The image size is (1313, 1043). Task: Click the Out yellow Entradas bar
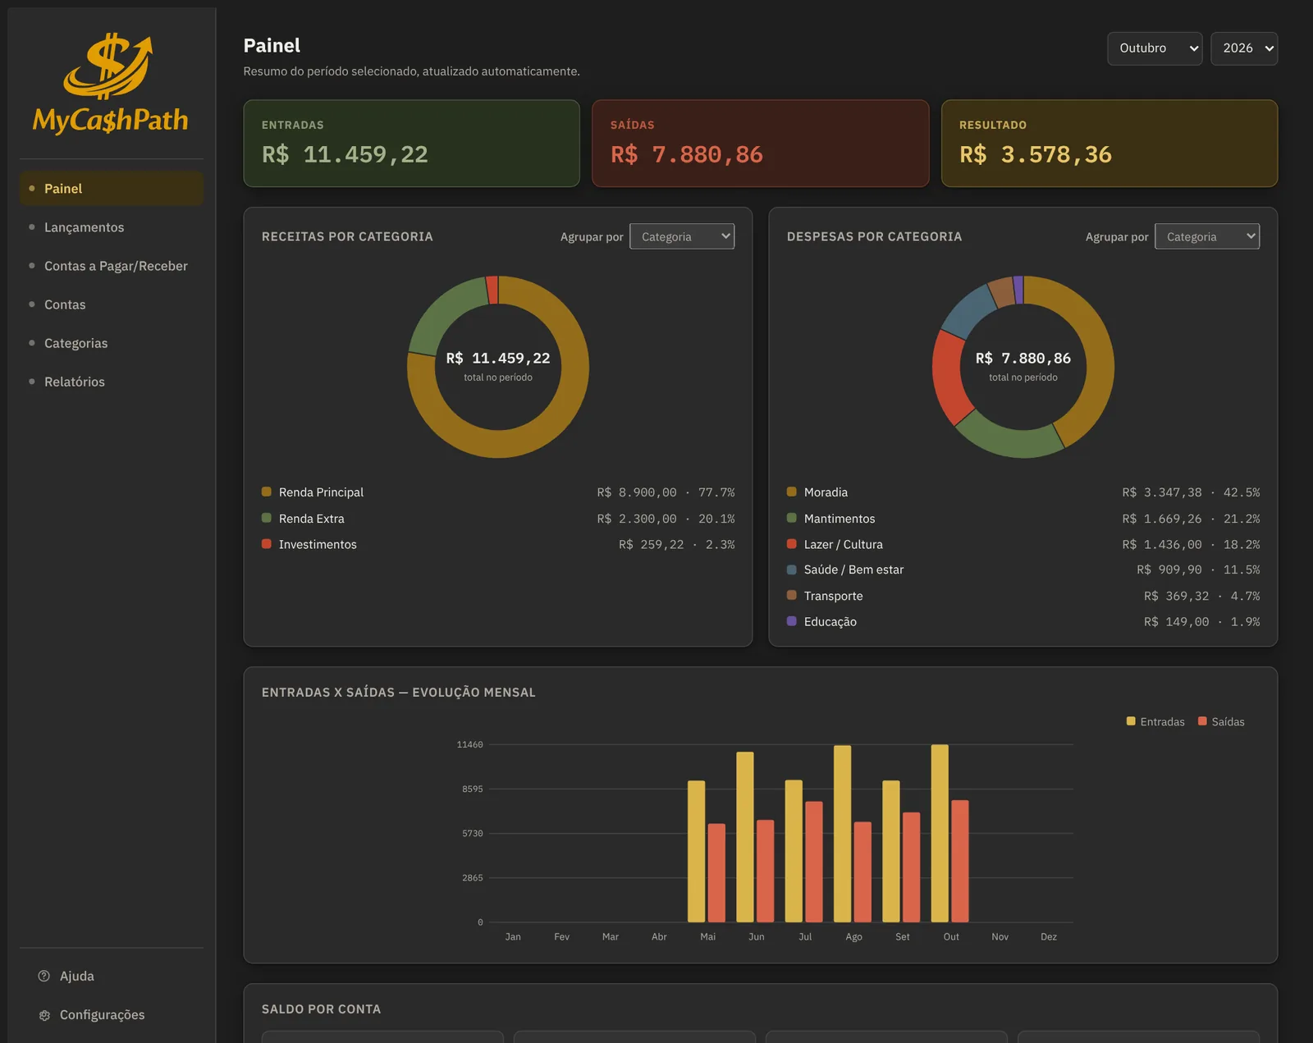940,834
